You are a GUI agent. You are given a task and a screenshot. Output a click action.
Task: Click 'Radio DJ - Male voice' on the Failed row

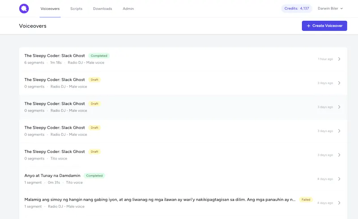[x=66, y=206]
